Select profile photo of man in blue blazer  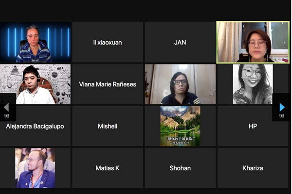[x=35, y=168]
